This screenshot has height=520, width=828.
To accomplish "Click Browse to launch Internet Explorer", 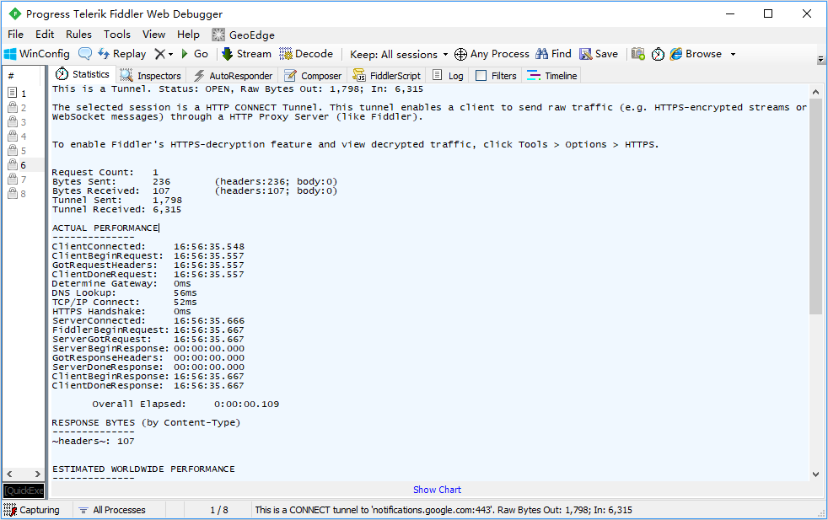I will click(696, 54).
